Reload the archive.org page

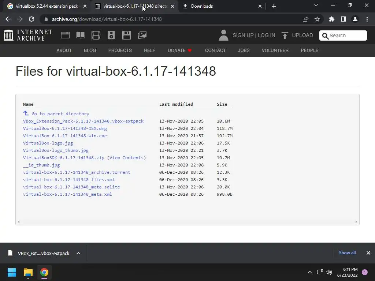click(x=31, y=19)
